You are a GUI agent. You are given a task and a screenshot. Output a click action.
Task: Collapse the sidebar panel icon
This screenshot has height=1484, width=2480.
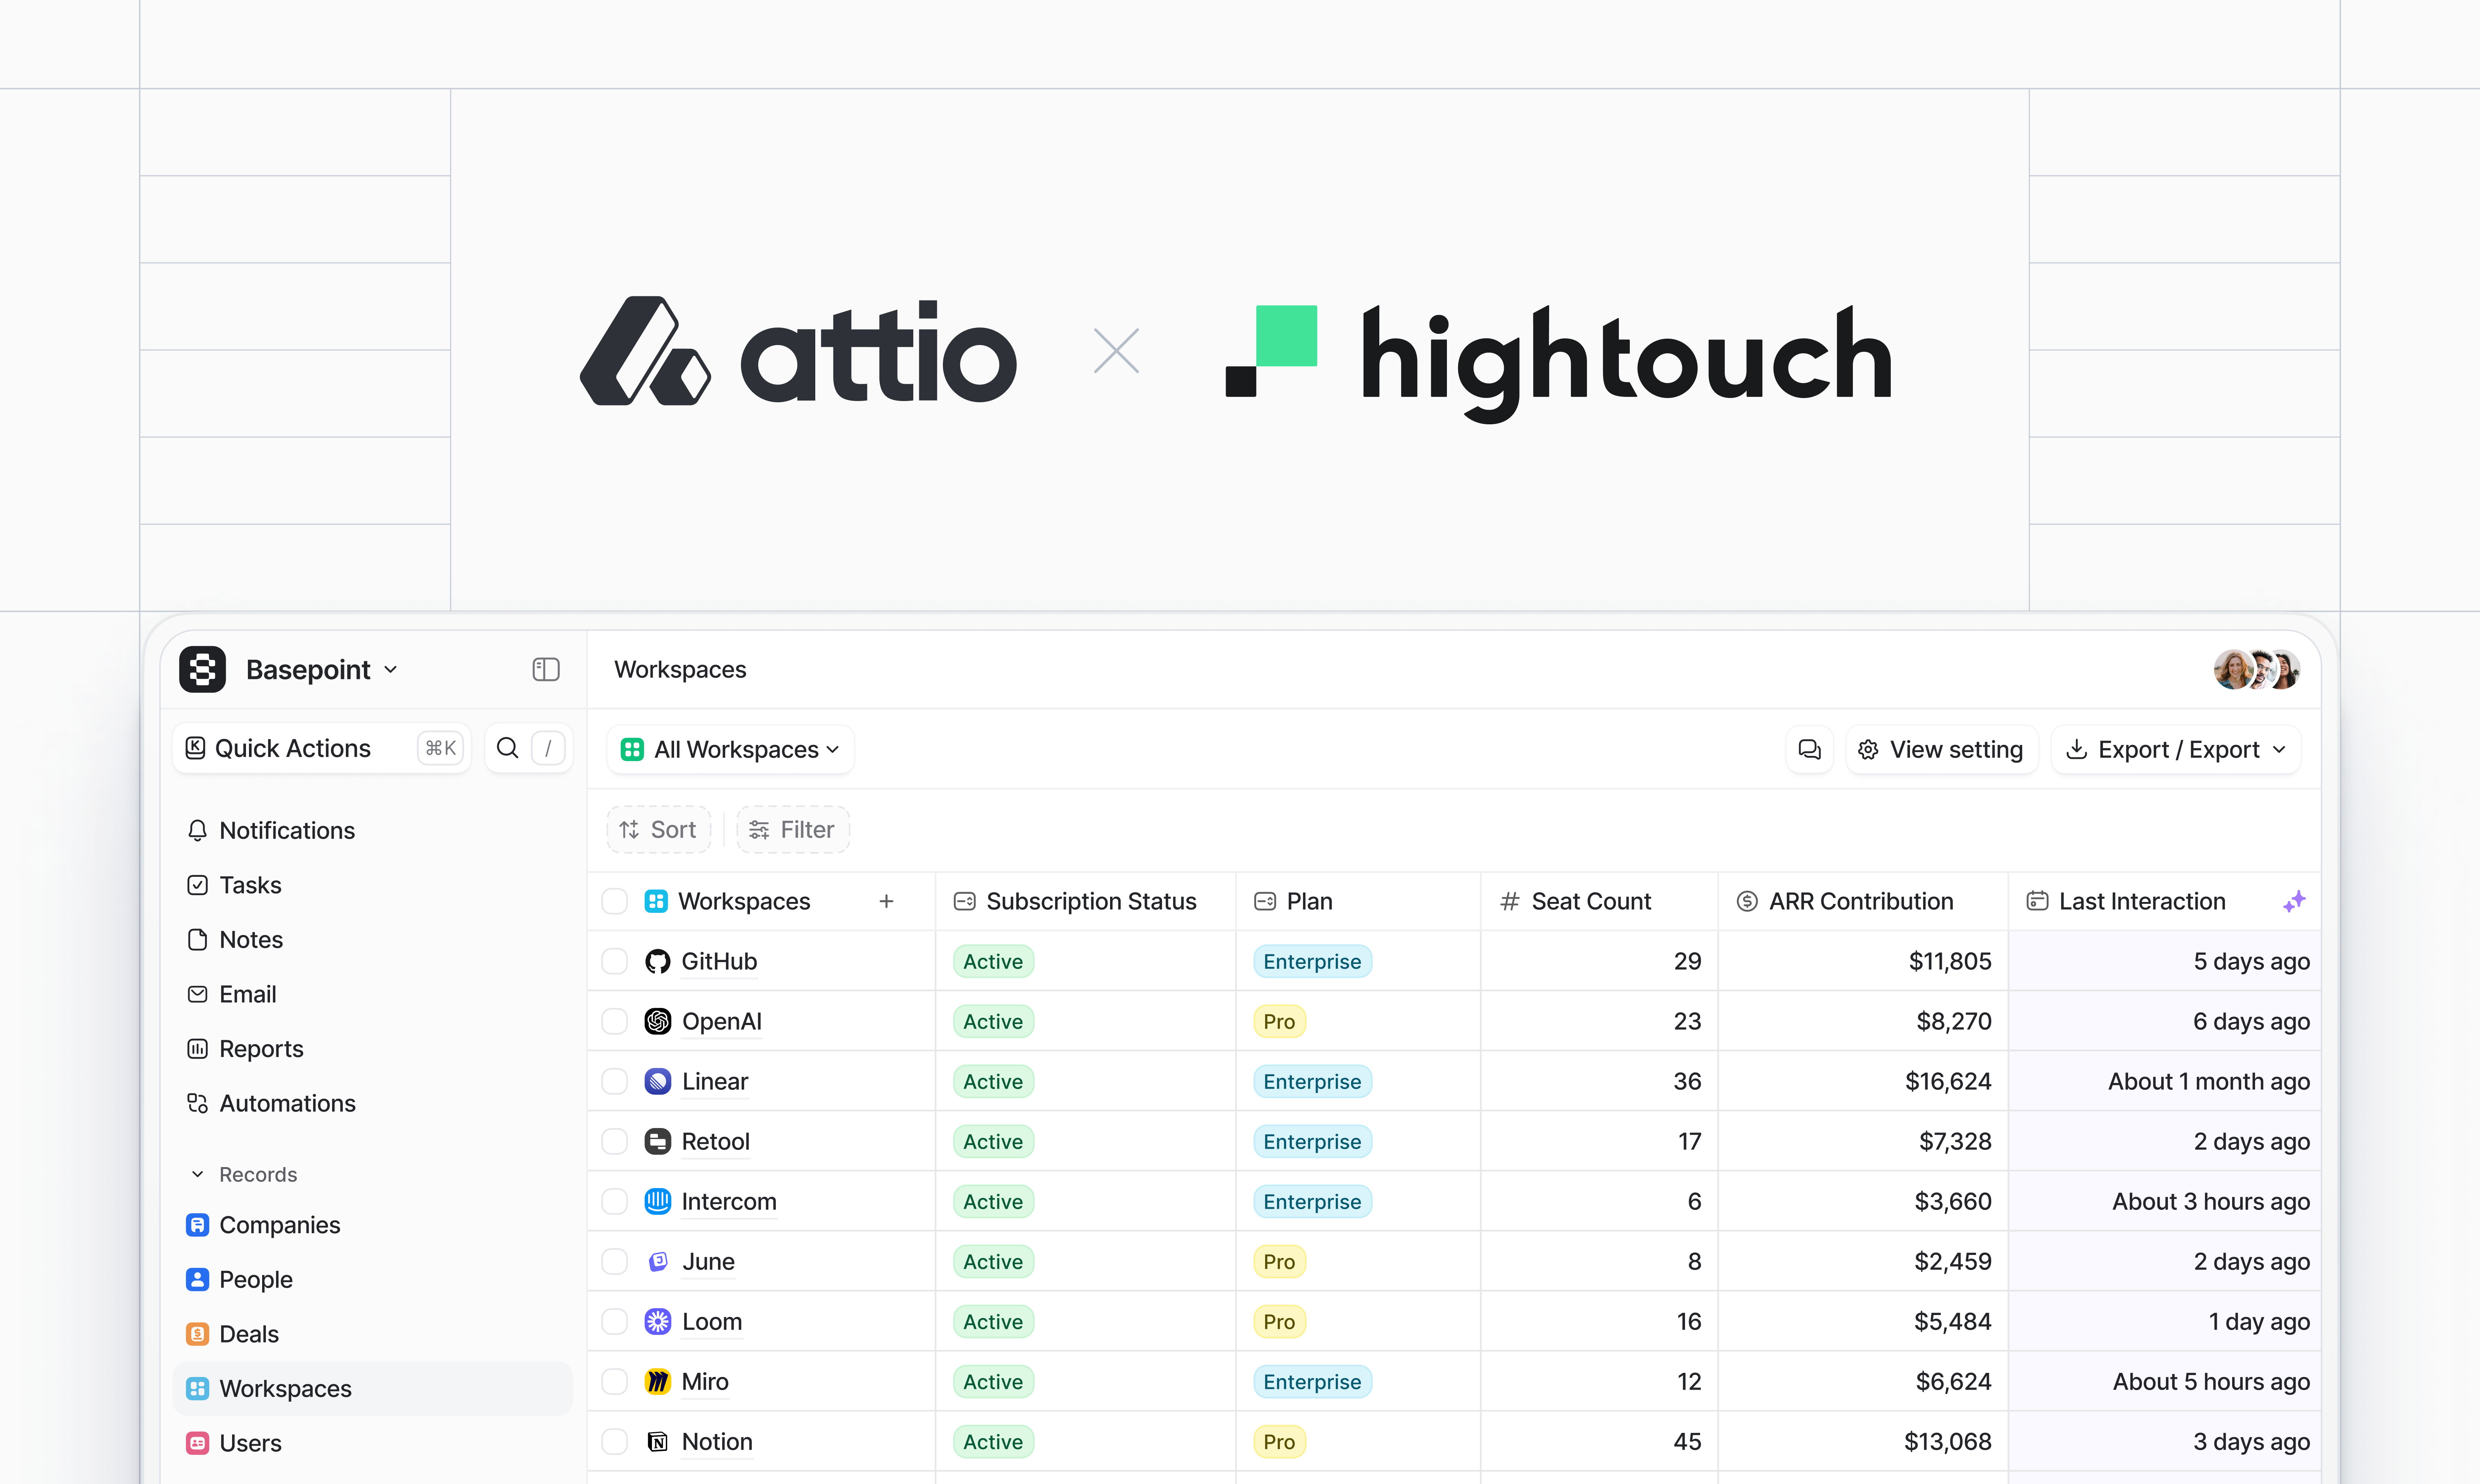[546, 669]
